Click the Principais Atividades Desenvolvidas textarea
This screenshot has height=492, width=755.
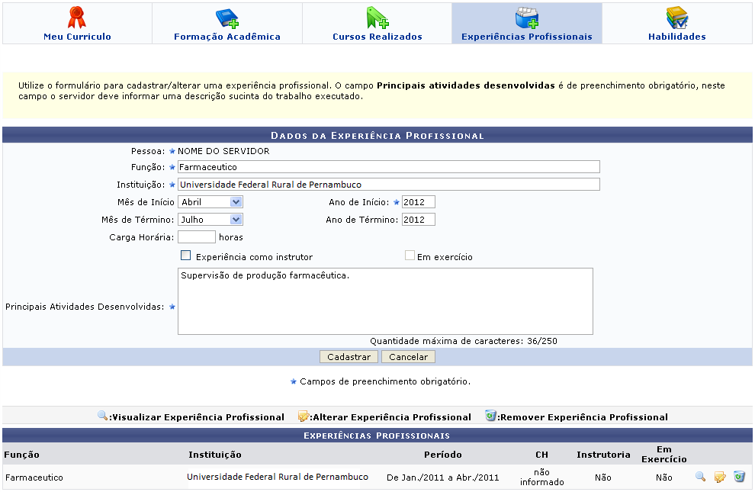pyautogui.click(x=385, y=301)
